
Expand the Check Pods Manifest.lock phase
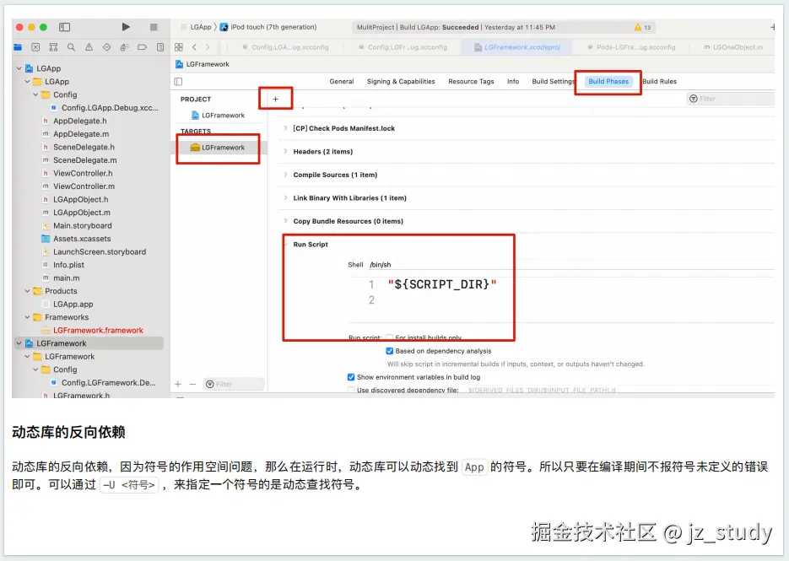285,128
